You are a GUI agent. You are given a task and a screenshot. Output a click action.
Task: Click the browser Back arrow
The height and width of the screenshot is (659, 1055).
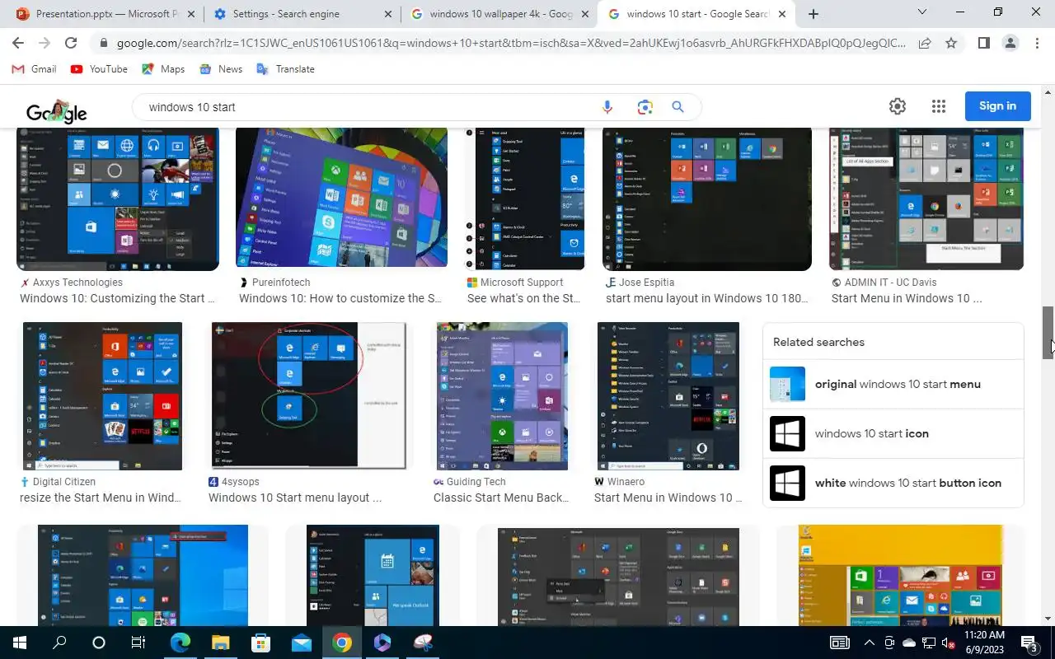[x=18, y=43]
